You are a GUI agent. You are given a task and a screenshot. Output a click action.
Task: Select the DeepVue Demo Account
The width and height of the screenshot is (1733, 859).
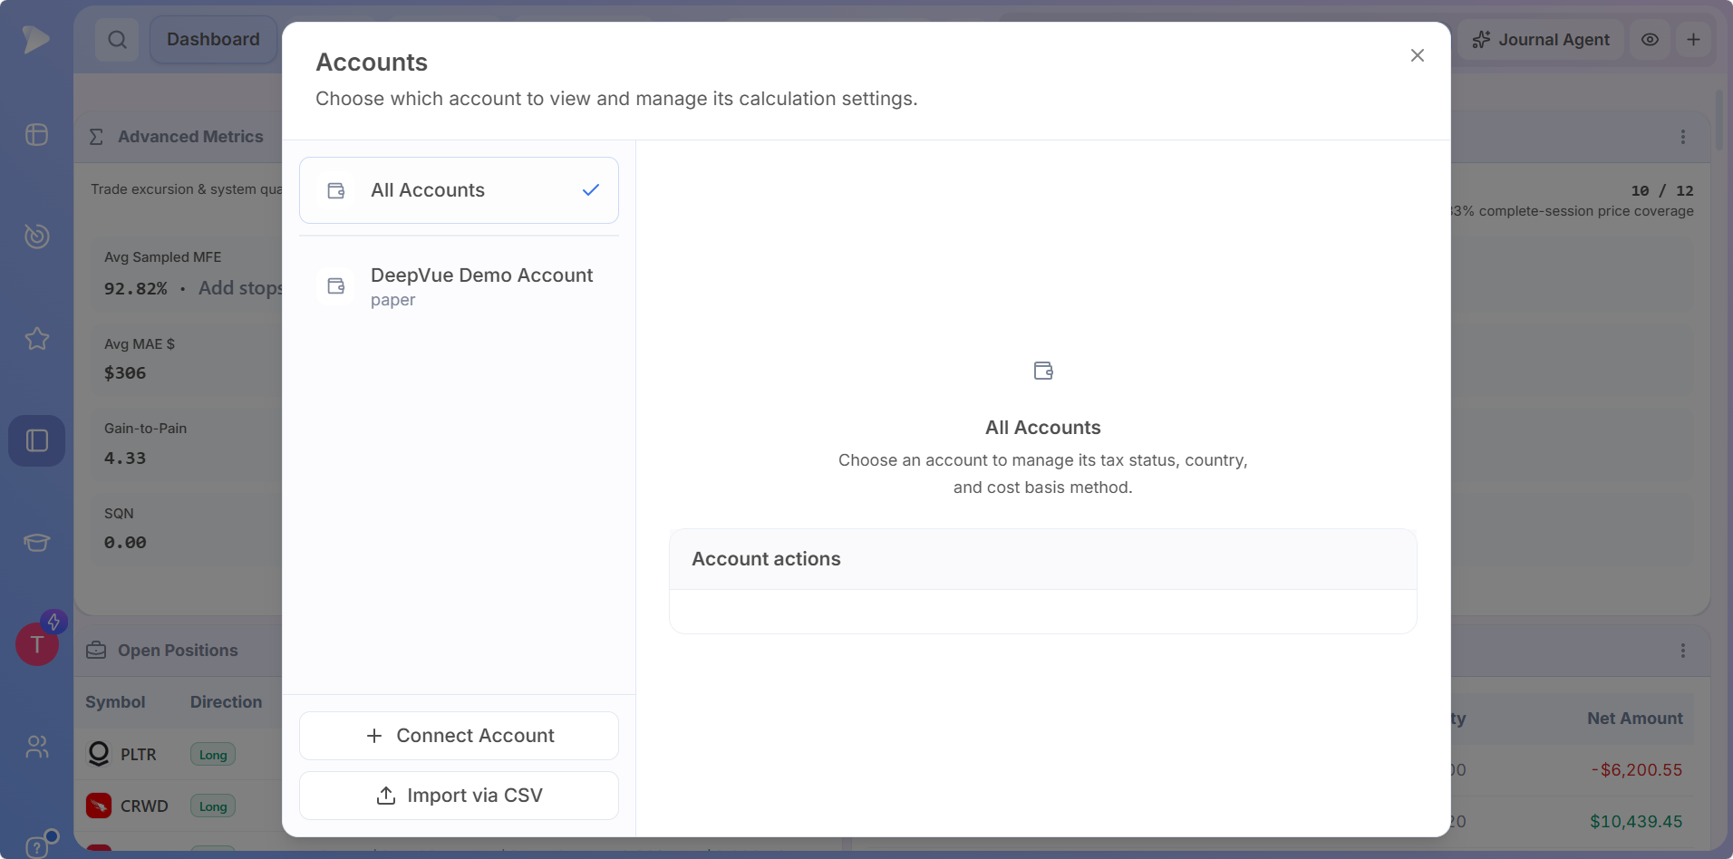(459, 286)
